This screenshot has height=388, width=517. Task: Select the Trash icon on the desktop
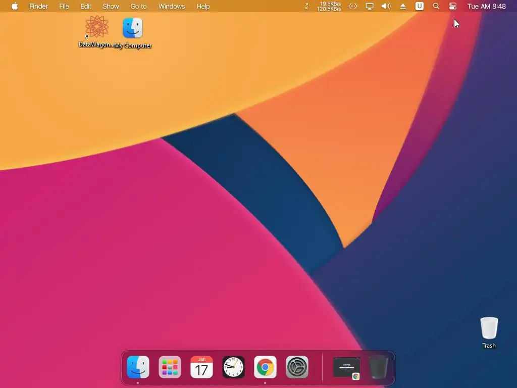[x=489, y=332]
